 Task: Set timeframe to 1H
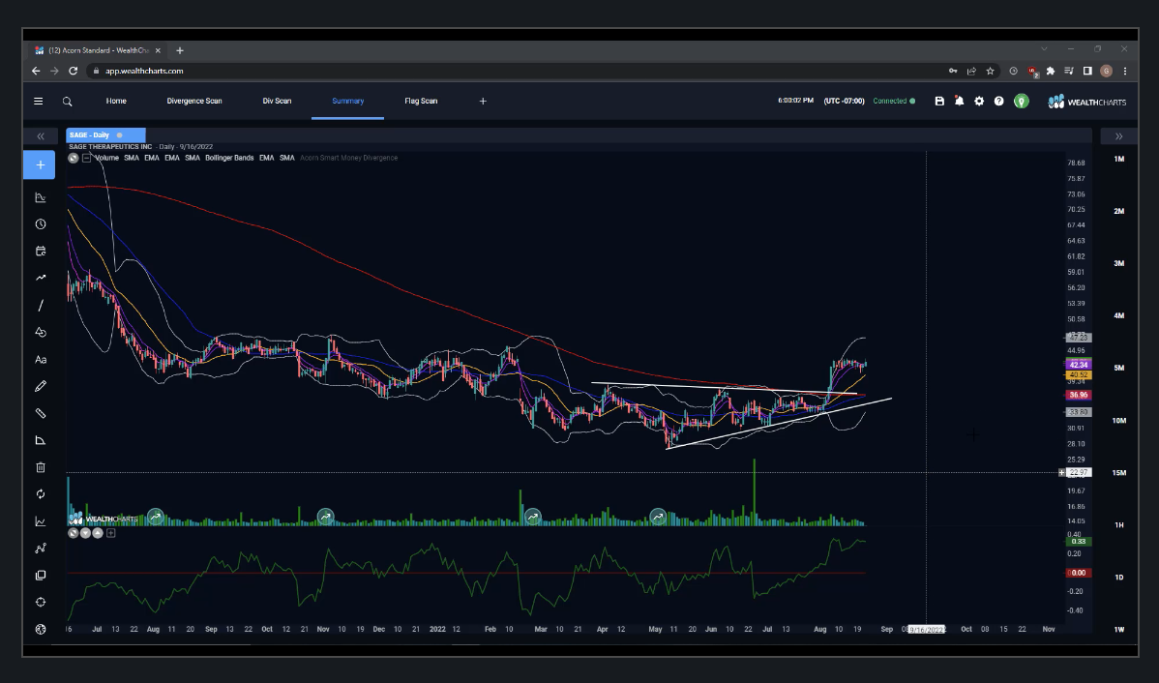pyautogui.click(x=1119, y=524)
